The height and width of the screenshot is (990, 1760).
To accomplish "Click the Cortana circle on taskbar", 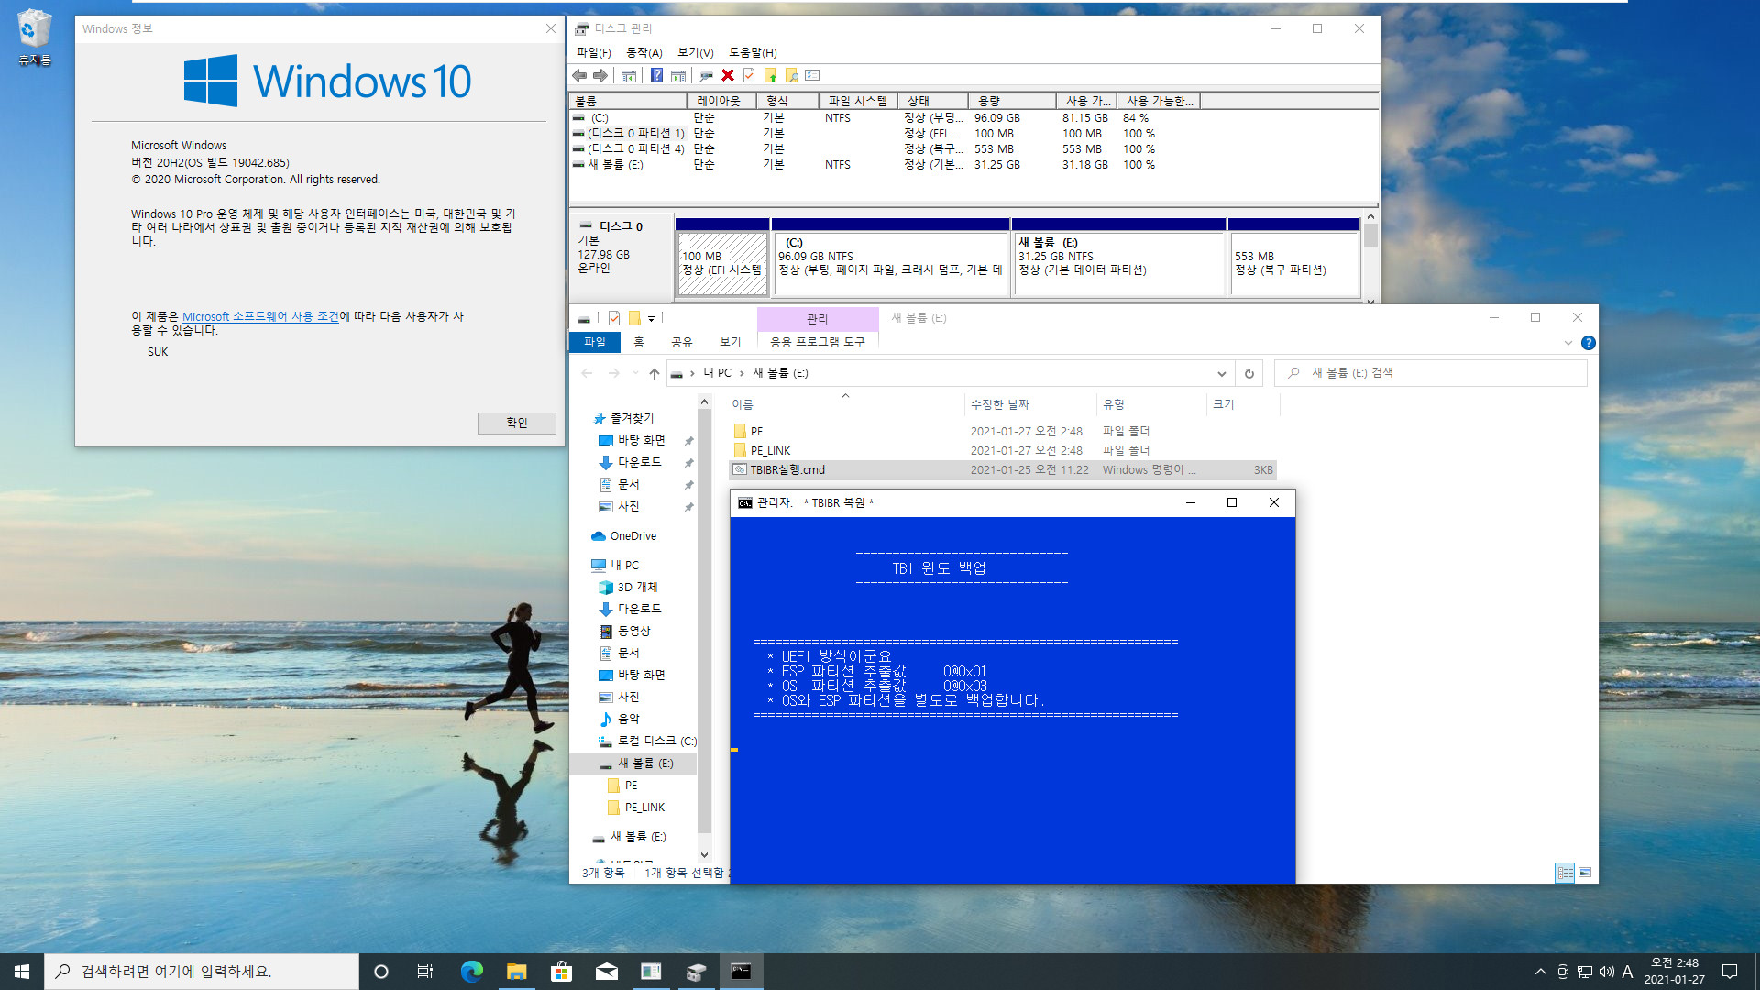I will [x=381, y=972].
